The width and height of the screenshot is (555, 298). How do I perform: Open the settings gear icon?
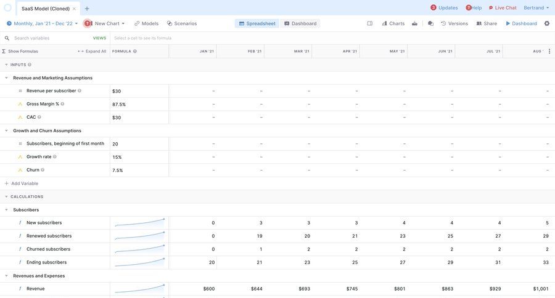coord(546,23)
